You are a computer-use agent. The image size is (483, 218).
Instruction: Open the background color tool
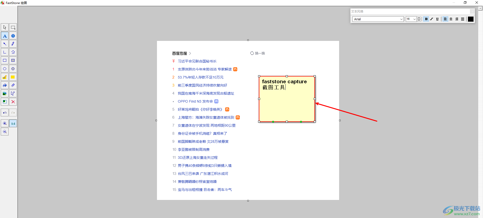[5, 102]
